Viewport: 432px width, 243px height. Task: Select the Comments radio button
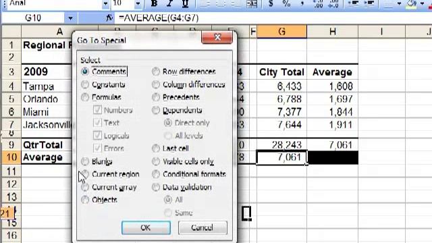(x=85, y=72)
